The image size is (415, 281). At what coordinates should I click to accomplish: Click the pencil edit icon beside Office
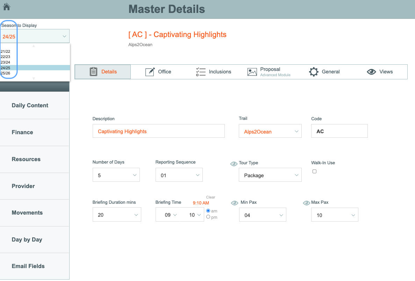[x=150, y=72]
